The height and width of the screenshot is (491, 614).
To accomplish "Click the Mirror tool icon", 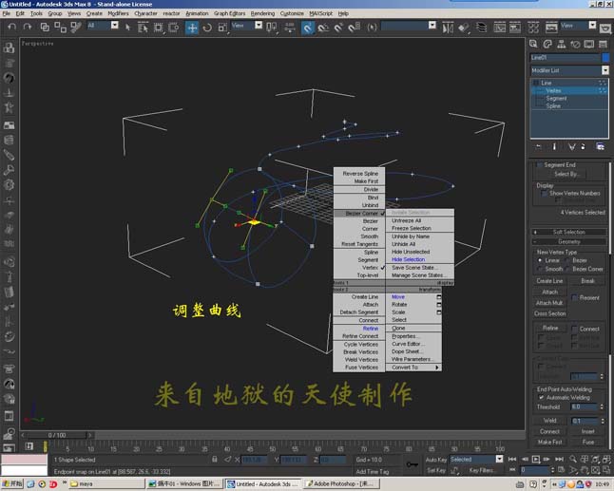I will click(448, 28).
